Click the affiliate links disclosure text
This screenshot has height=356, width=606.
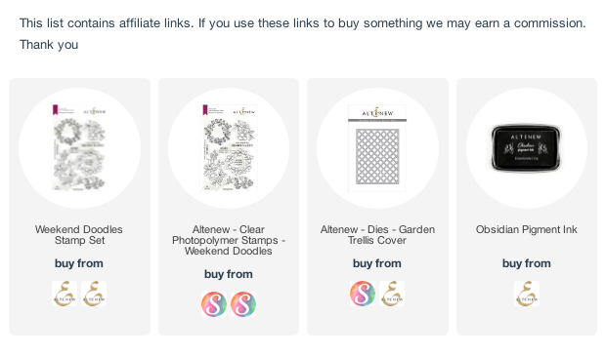(303, 34)
